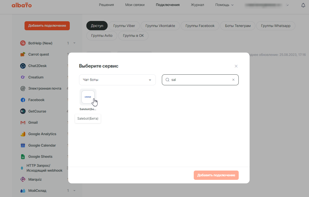Open the Решения menu item
The image size is (309, 197).
[106, 5]
